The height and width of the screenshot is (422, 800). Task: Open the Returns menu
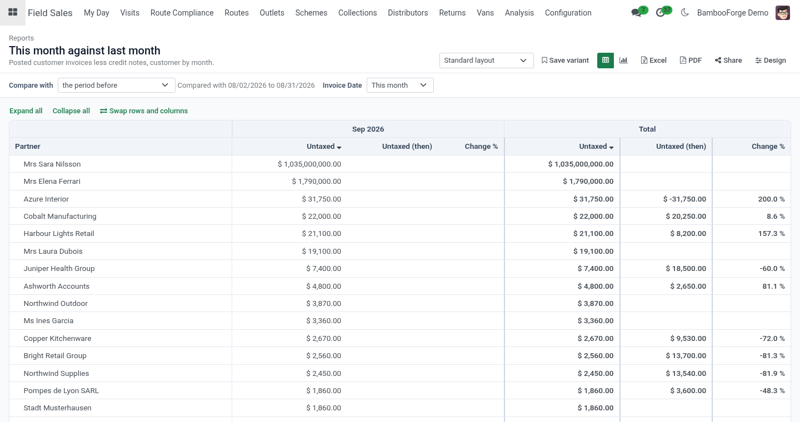tap(452, 13)
